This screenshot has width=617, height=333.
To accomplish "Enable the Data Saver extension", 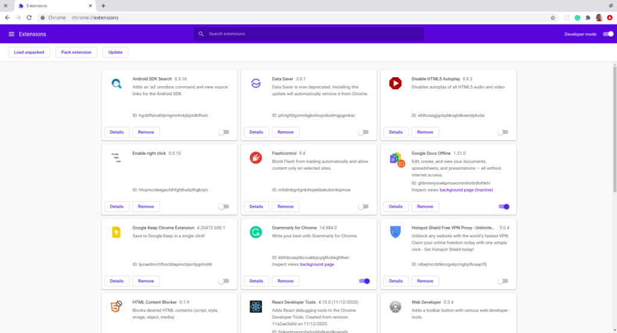I will pyautogui.click(x=363, y=132).
